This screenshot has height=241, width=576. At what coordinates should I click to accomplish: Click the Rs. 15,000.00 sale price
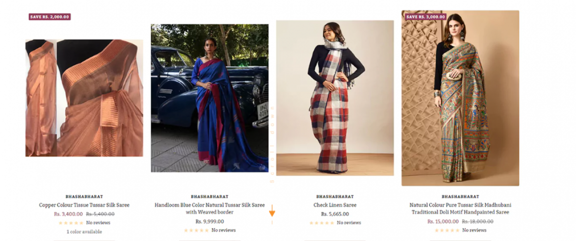coord(443,222)
